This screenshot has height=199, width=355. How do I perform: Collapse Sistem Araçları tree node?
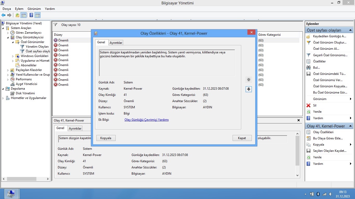coord(3,28)
